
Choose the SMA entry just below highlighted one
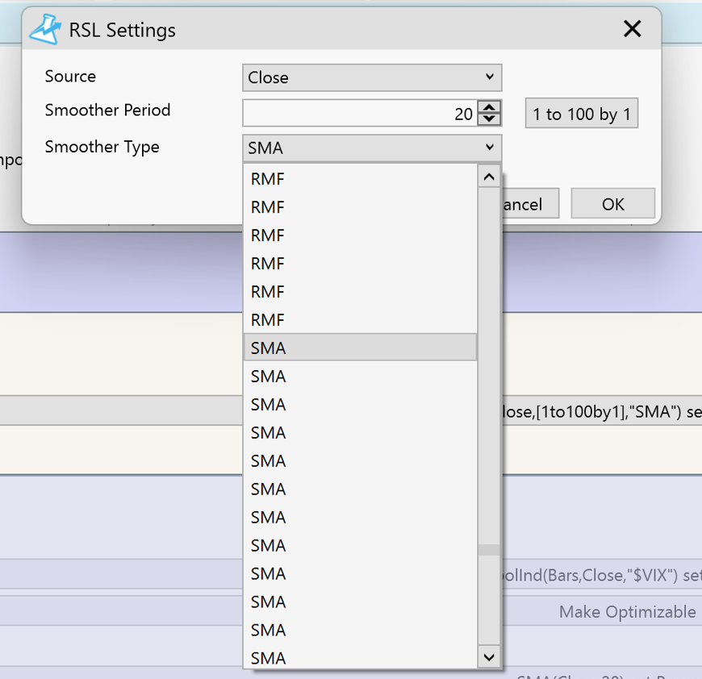[x=360, y=377]
